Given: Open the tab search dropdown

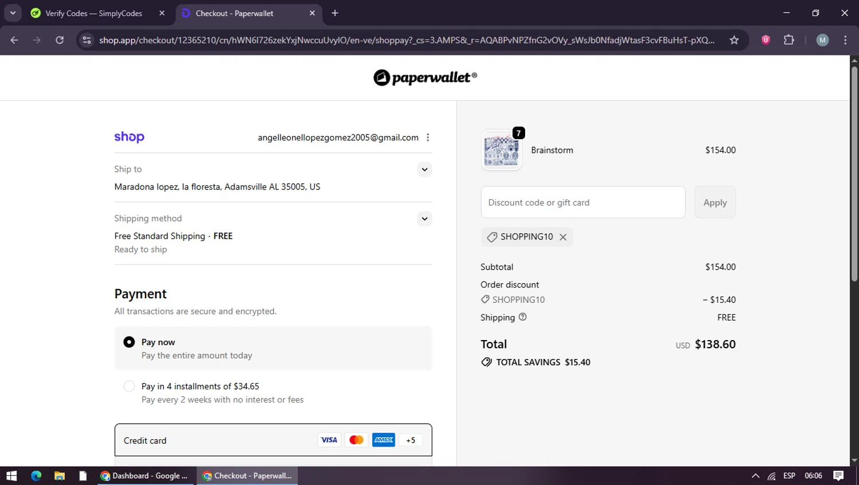Looking at the screenshot, I should (13, 13).
